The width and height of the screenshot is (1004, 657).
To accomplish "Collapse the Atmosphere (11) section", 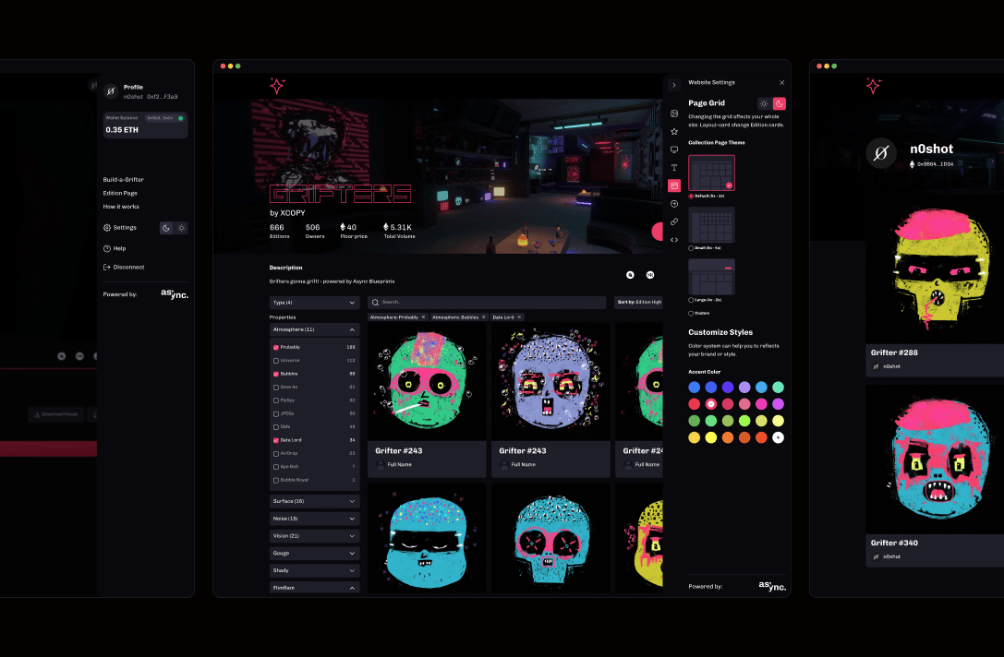I will click(x=314, y=330).
